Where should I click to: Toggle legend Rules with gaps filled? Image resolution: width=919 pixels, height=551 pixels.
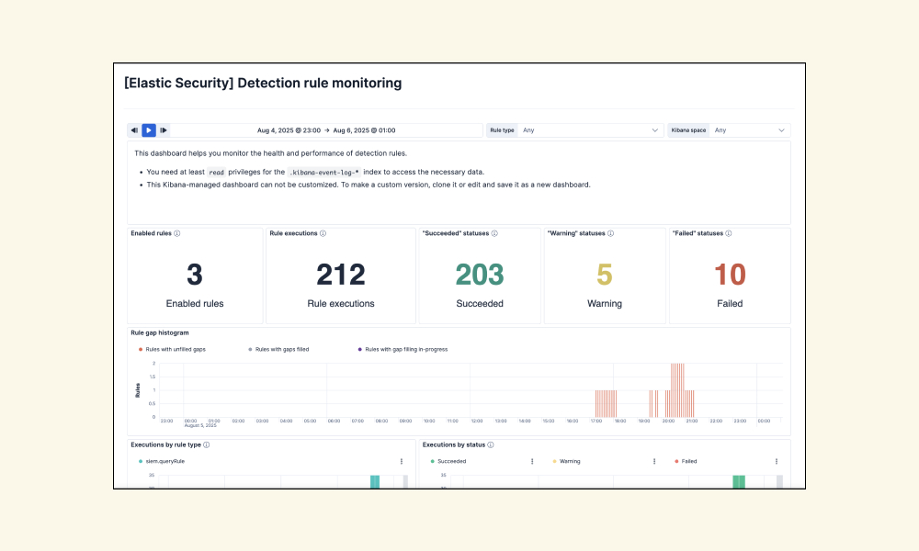point(278,350)
